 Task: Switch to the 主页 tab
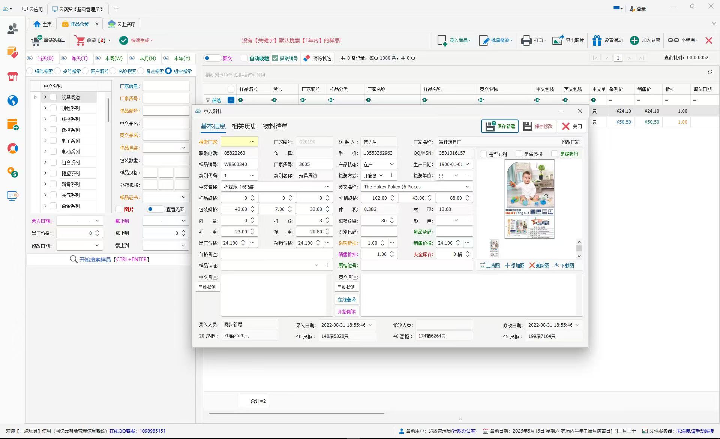pyautogui.click(x=42, y=24)
